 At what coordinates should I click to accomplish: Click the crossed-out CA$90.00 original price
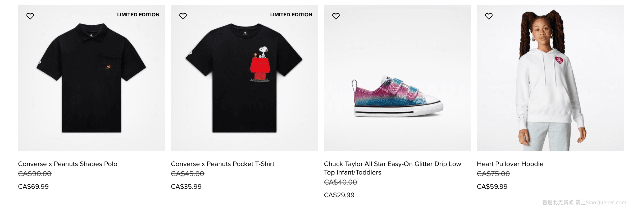coord(35,174)
